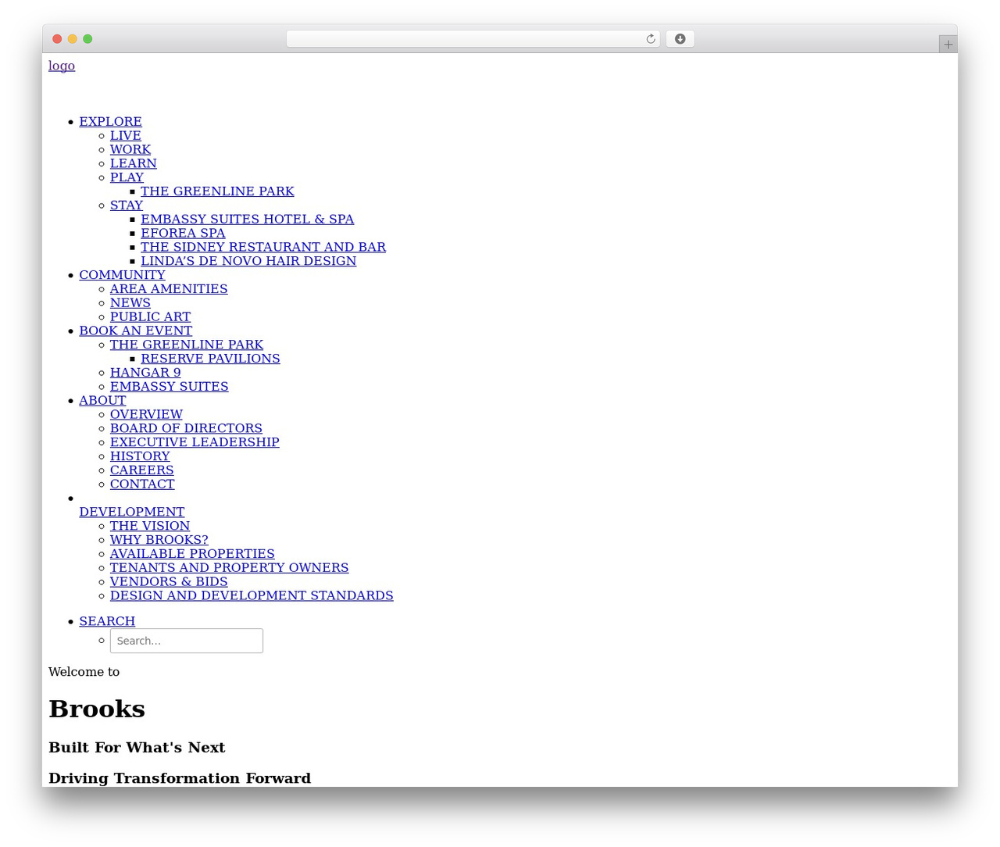The height and width of the screenshot is (847, 1000).
Task: Open THE VISION link
Action: (149, 526)
